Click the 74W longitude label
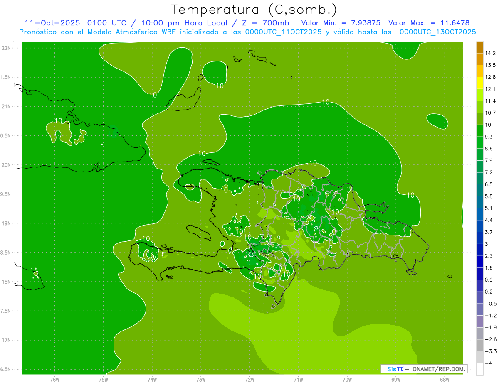The width and height of the screenshot is (499, 385). coord(152,380)
